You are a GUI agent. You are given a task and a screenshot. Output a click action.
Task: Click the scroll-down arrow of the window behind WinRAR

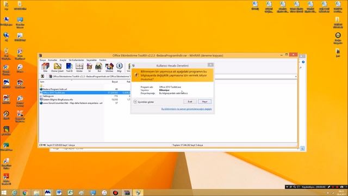(x=302, y=148)
